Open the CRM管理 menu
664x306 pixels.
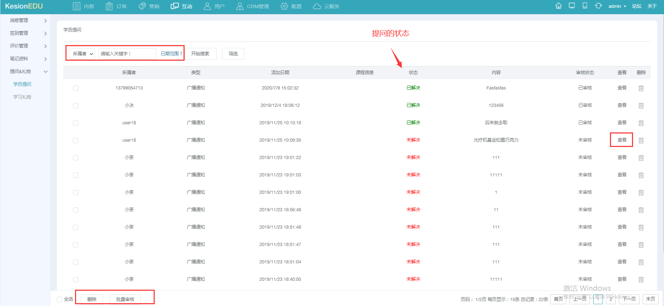253,6
